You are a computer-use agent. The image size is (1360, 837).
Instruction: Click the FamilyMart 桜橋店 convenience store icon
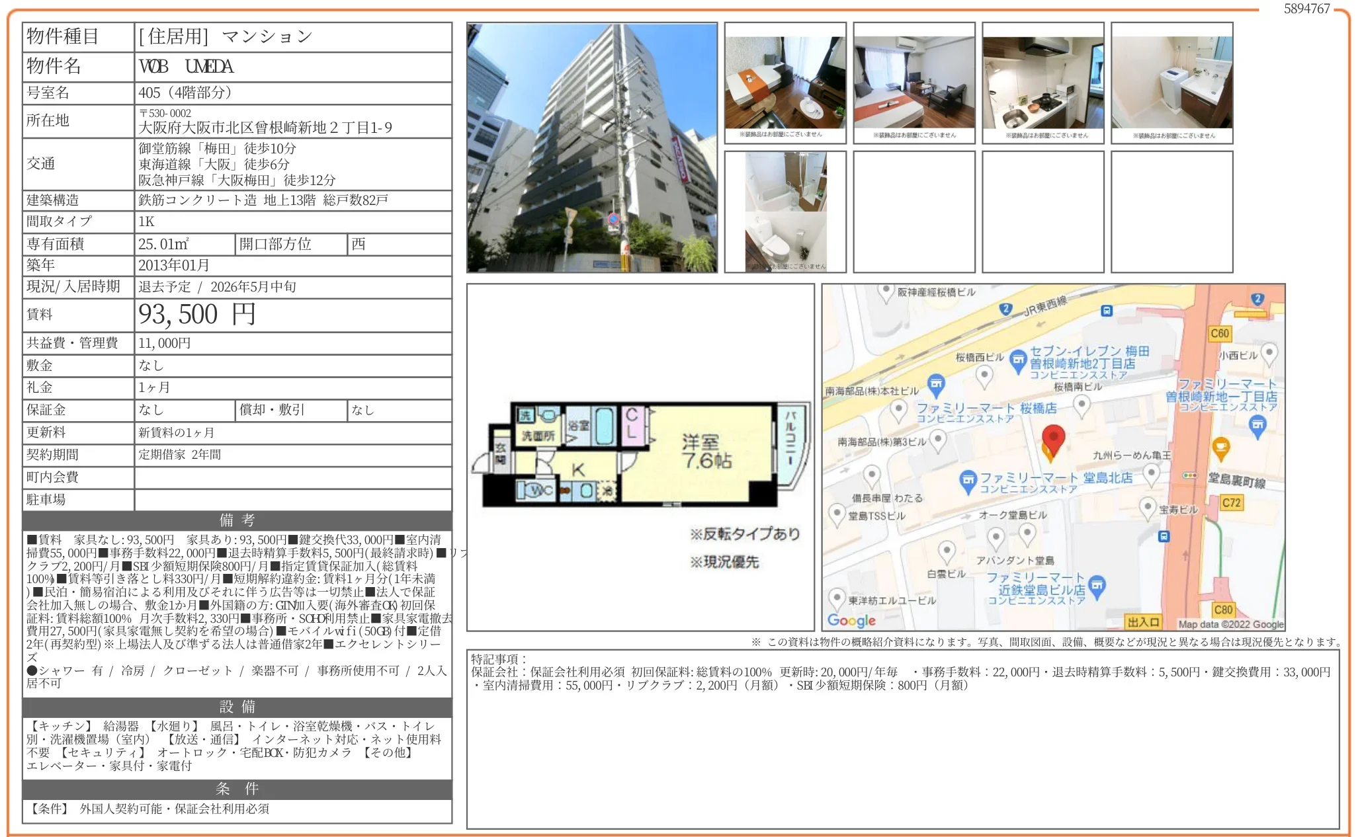coord(937,384)
